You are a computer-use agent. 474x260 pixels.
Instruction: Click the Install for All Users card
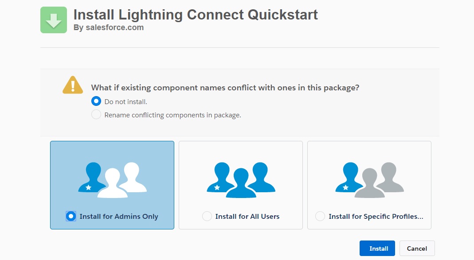240,185
